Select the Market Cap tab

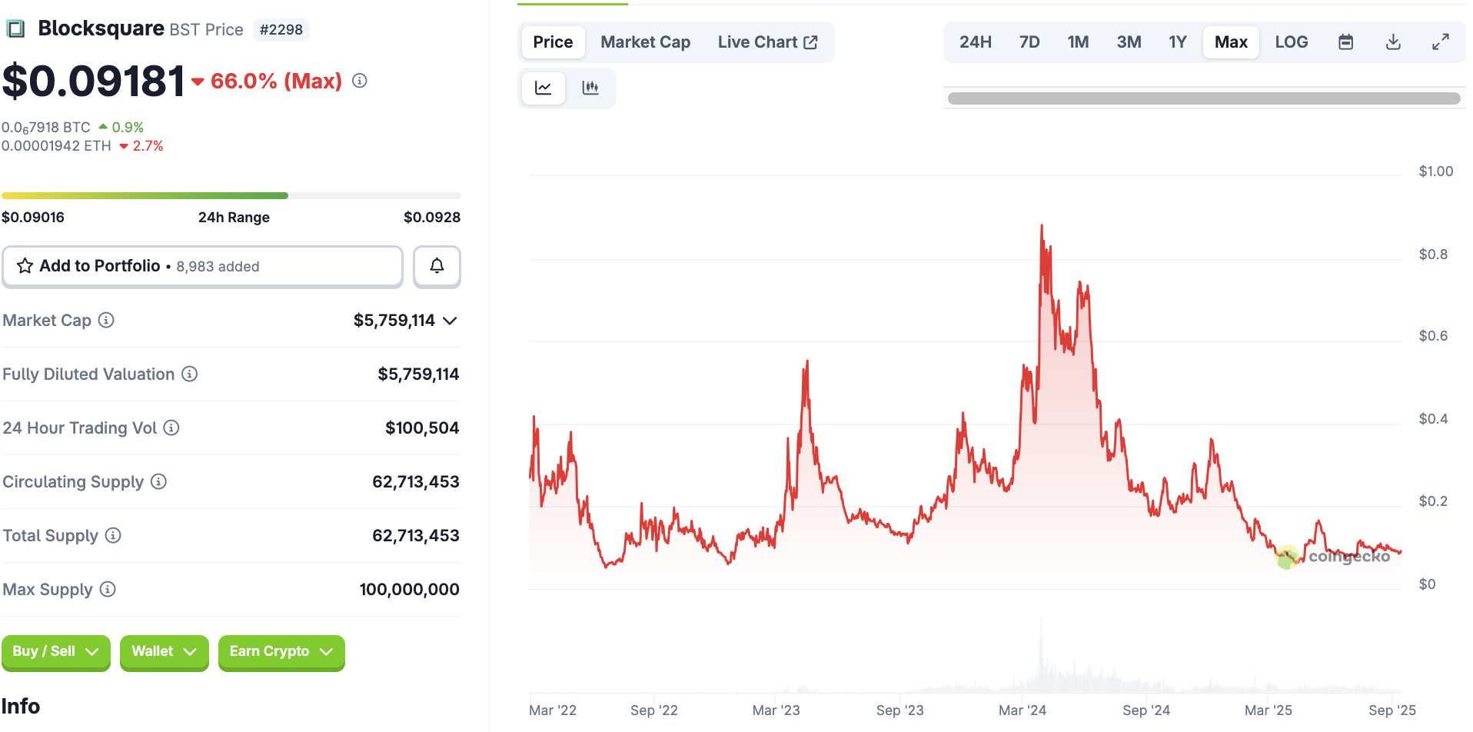tap(646, 42)
